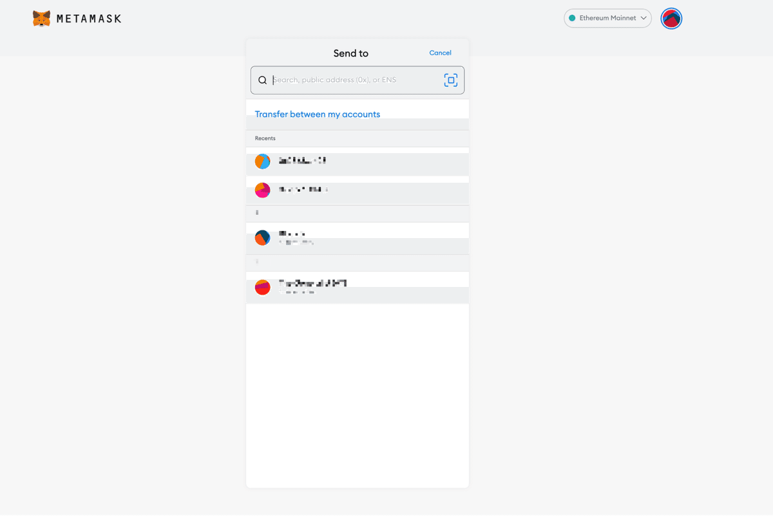The image size is (773, 516).
Task: Select the pink and orange recent avatar
Action: click(x=262, y=190)
